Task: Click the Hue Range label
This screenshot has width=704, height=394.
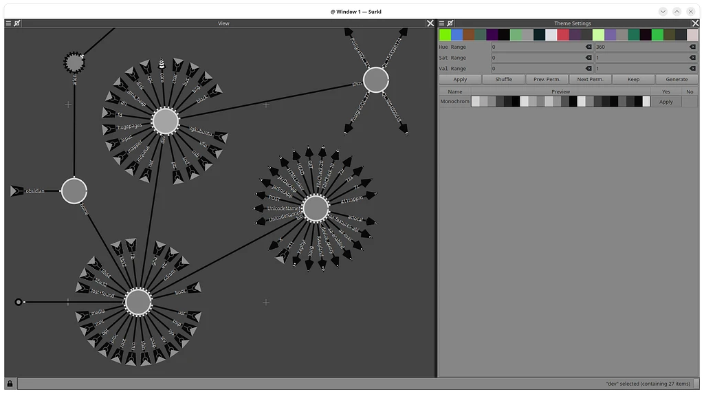Action: point(452,47)
